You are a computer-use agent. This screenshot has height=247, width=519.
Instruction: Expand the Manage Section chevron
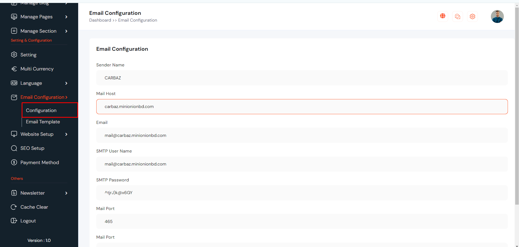click(x=66, y=31)
